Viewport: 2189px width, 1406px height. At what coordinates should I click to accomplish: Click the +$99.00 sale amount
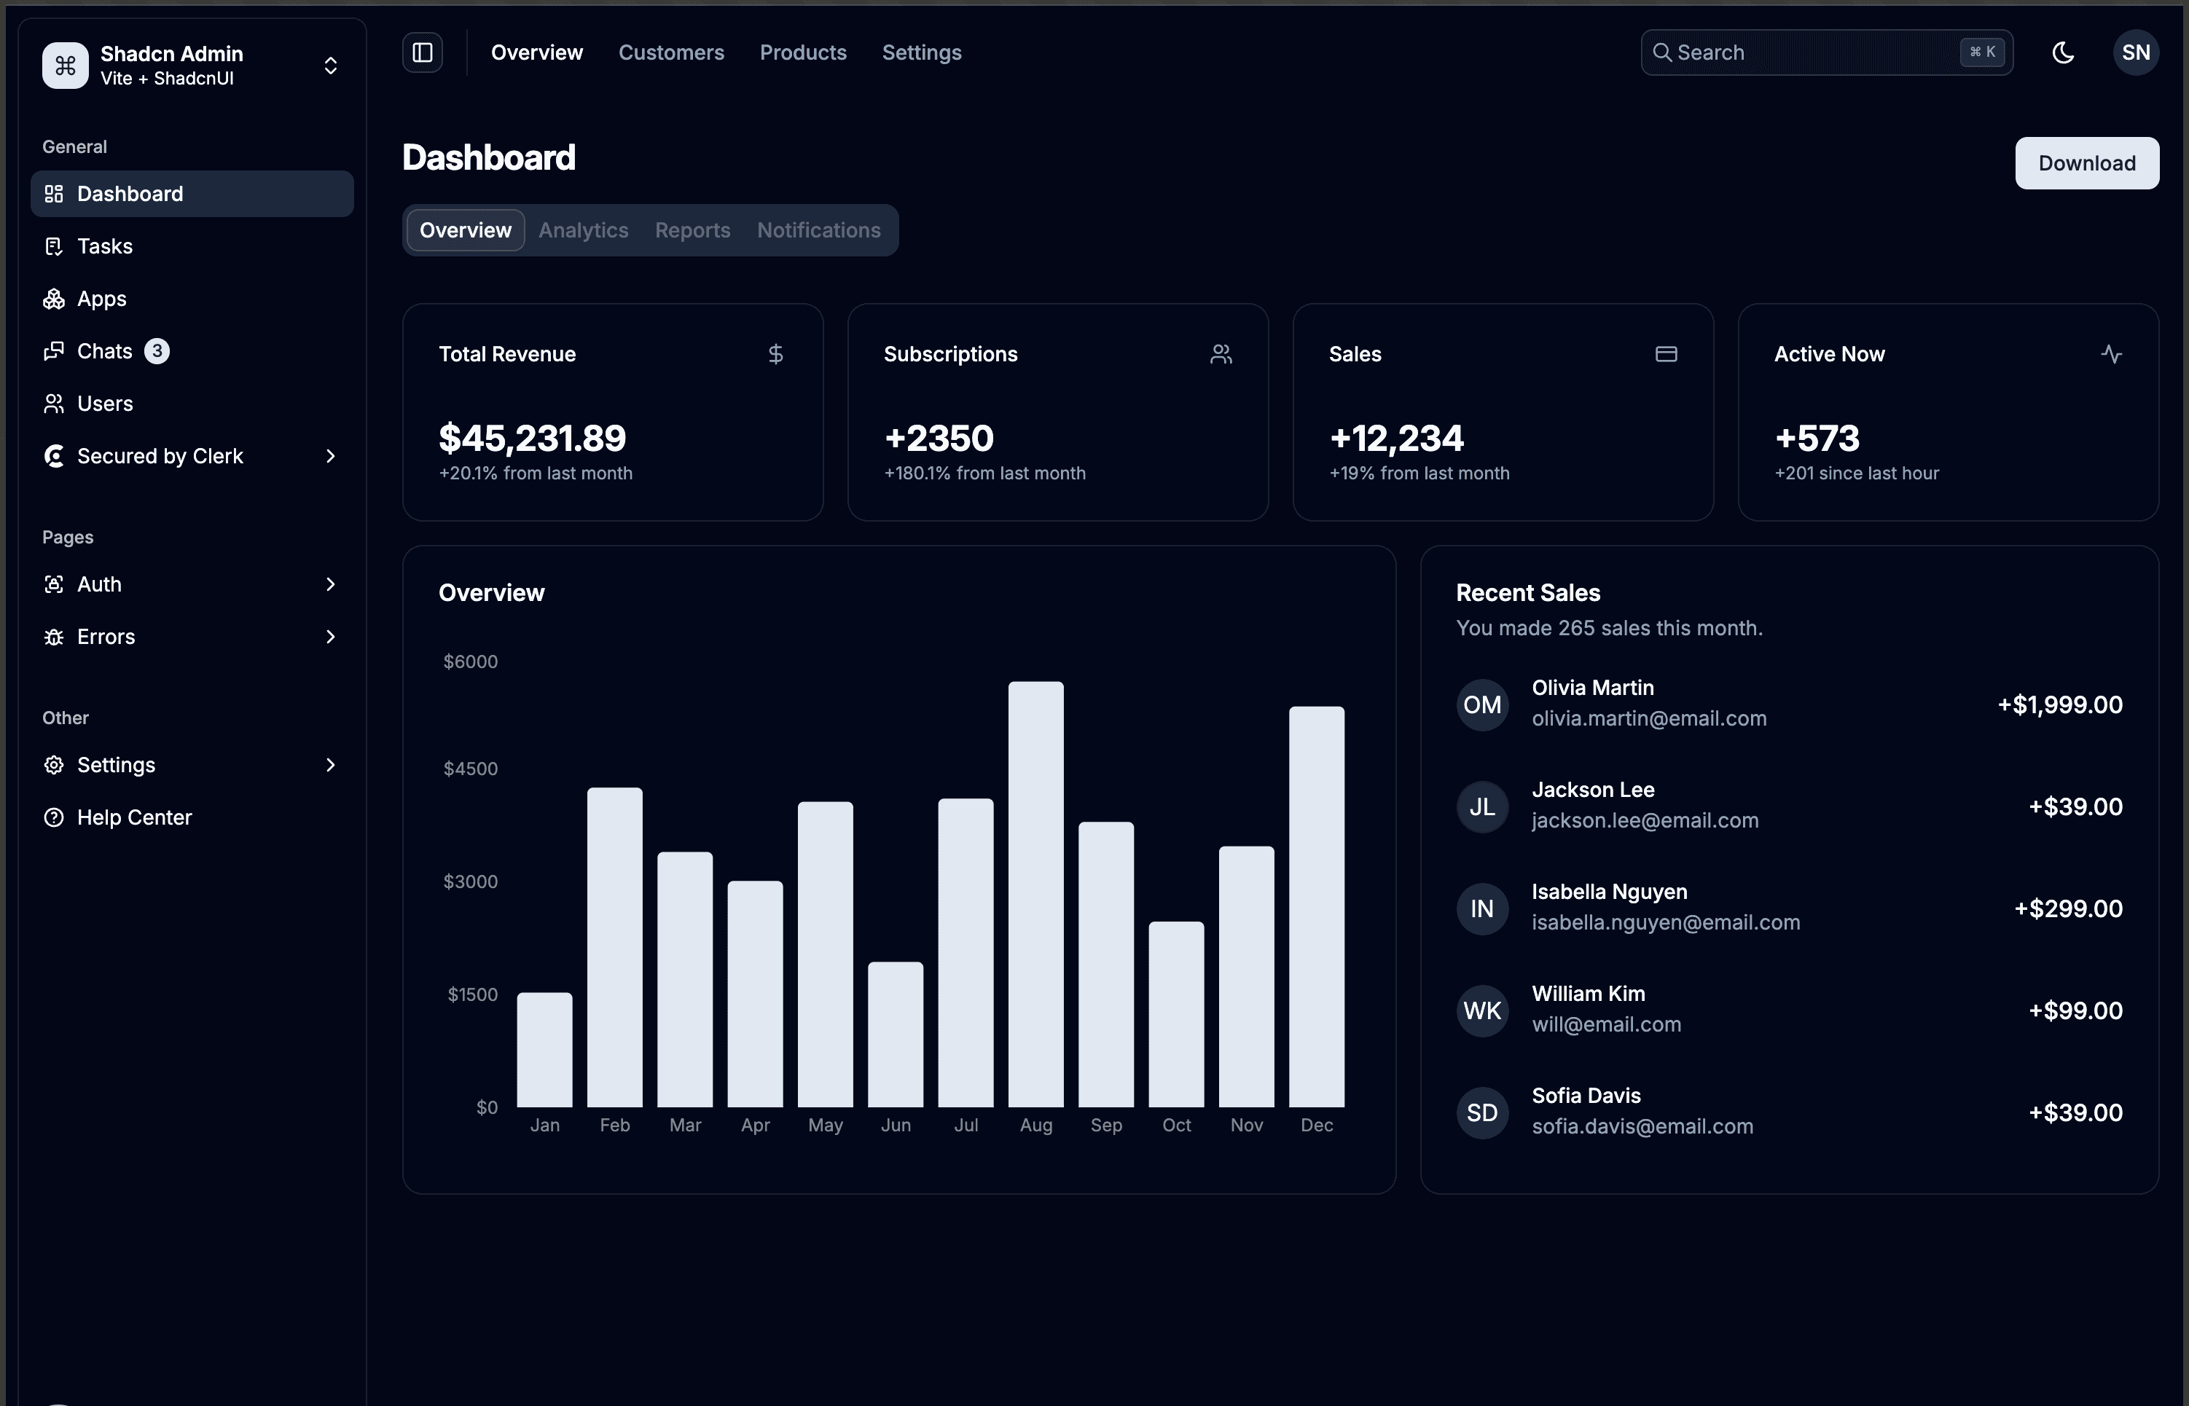2075,1010
